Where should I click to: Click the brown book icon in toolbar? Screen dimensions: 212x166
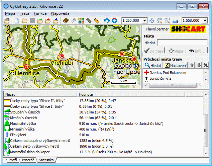tap(66, 21)
